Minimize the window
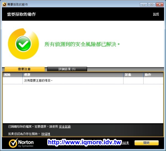166x151 pixels. [x=144, y=5]
